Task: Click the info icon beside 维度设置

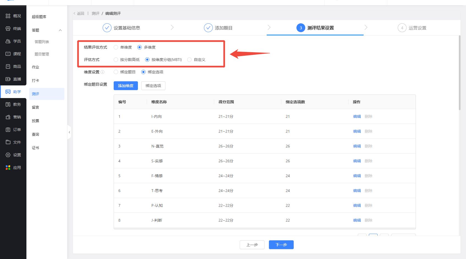Action: click(x=102, y=72)
